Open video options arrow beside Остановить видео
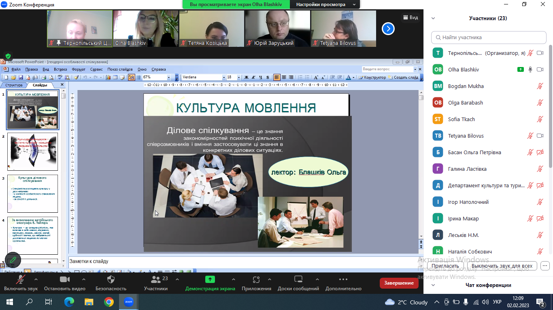The height and width of the screenshot is (310, 553). coord(84,279)
